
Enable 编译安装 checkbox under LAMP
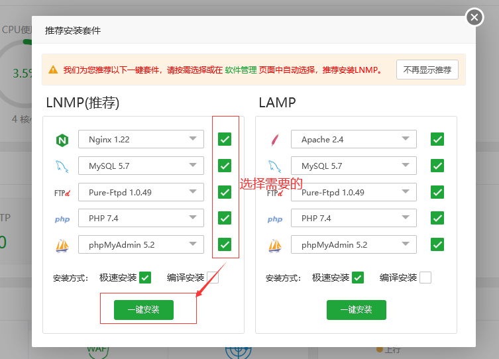(425, 278)
